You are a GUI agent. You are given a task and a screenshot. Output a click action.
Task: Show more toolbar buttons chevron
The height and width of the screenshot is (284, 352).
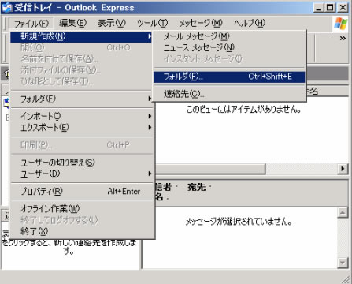[343, 39]
